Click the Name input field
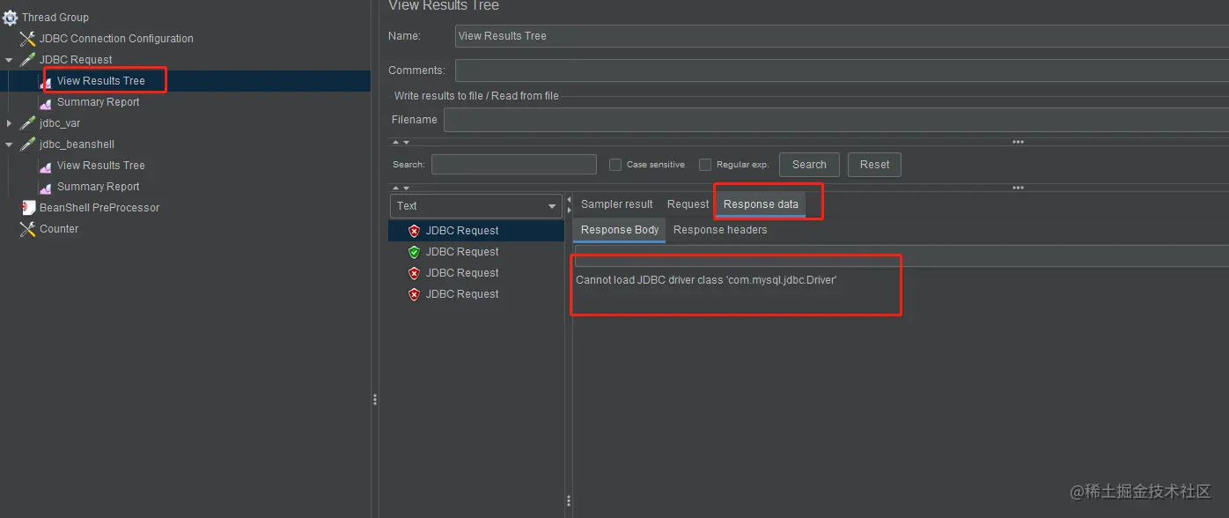This screenshot has width=1229, height=518. click(x=843, y=36)
